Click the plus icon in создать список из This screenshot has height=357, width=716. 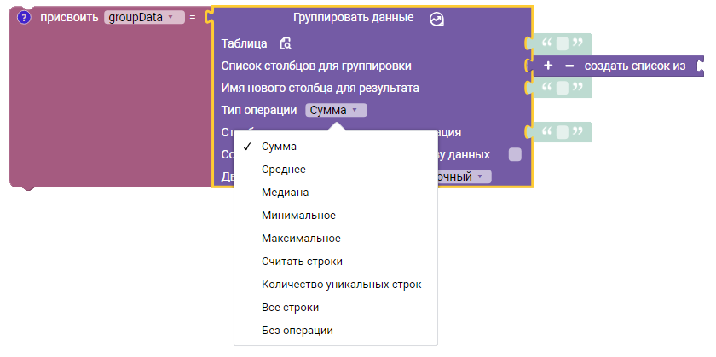[x=548, y=66]
